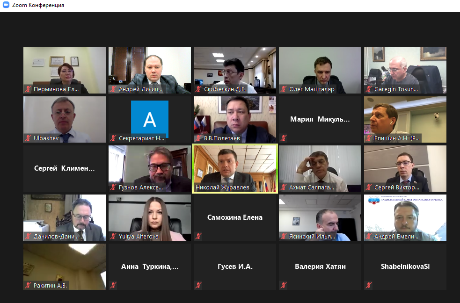Select the active speaker Николай Журавлев video
Screen dimensions: 460x303
pyautogui.click(x=235, y=168)
